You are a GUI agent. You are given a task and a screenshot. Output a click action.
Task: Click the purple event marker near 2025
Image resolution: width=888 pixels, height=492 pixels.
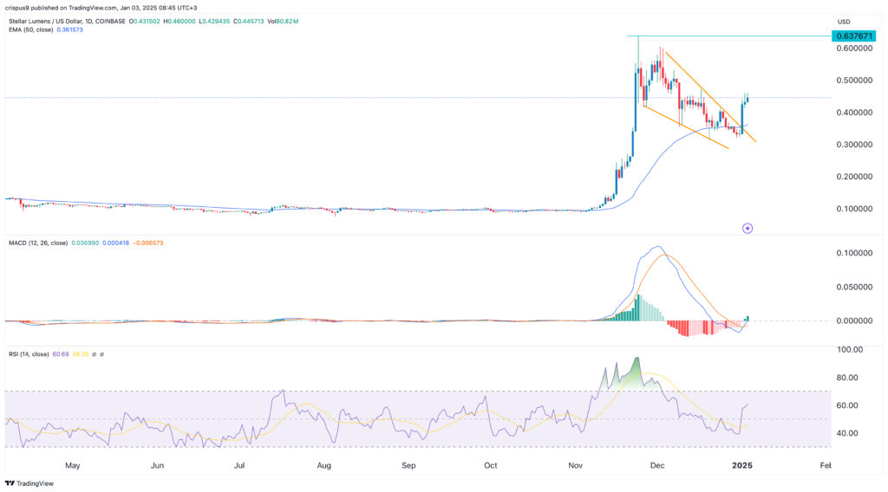pos(748,229)
